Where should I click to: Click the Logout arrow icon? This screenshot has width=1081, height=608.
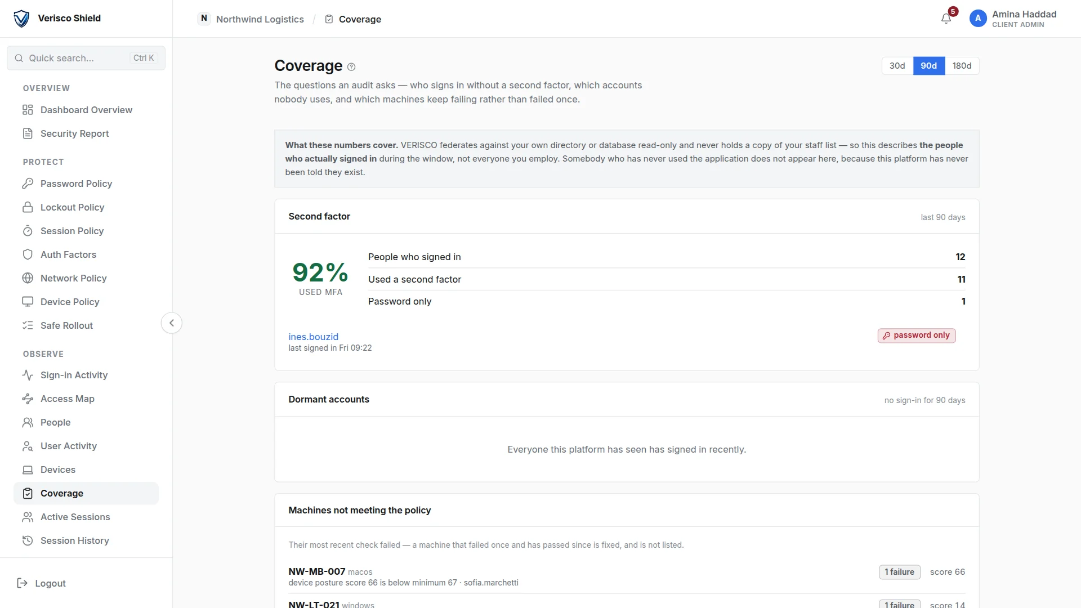23,583
